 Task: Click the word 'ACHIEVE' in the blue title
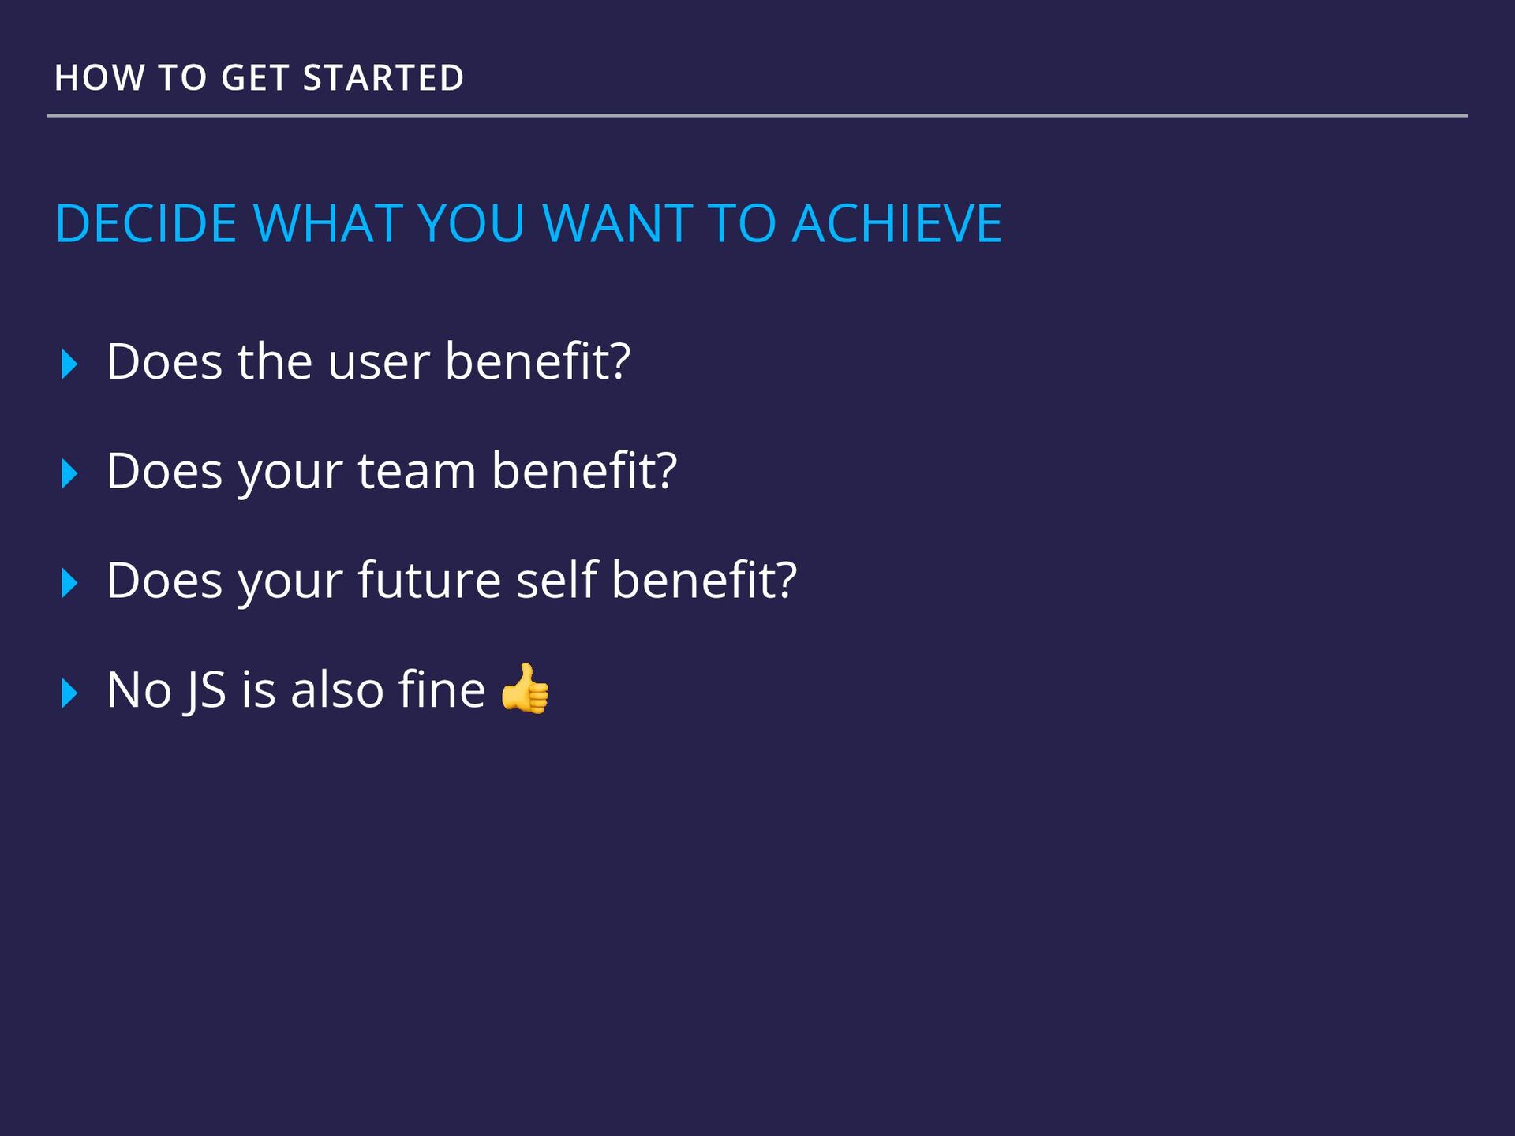[897, 223]
